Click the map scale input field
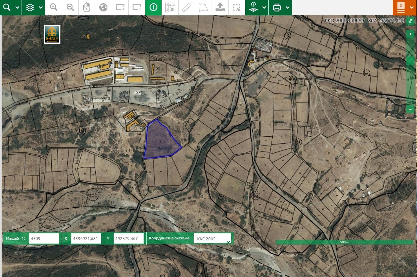 point(44,238)
